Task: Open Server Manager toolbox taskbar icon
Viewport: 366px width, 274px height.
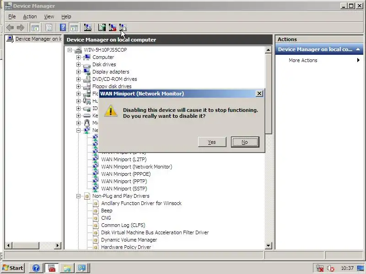Action: point(52,268)
